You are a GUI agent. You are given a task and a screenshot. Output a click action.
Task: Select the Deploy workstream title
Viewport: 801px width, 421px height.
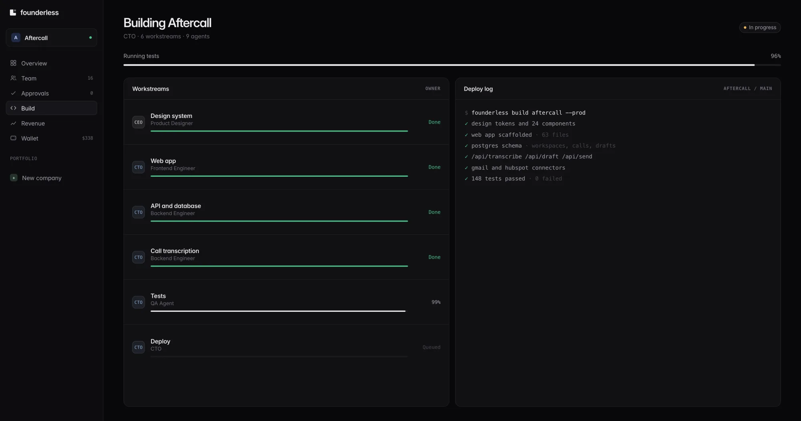click(x=160, y=341)
